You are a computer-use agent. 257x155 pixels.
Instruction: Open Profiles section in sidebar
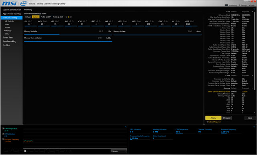tap(6, 45)
